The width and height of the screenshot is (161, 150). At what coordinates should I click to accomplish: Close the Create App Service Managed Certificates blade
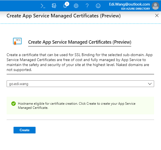157,16
